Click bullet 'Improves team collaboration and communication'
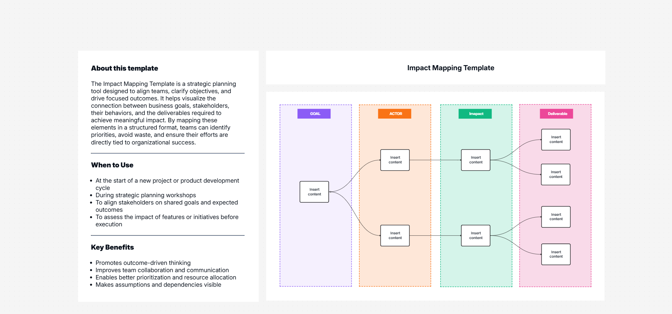Screen dimensions: 672x314 pyautogui.click(x=162, y=270)
